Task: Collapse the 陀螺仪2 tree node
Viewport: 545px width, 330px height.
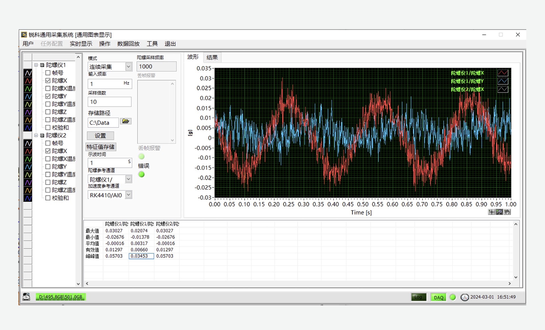Action: click(36, 135)
